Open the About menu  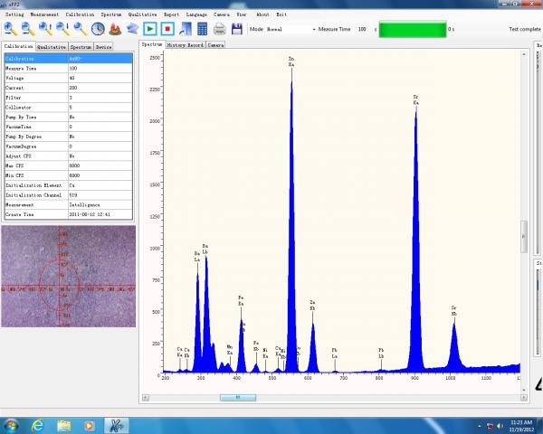click(x=262, y=14)
